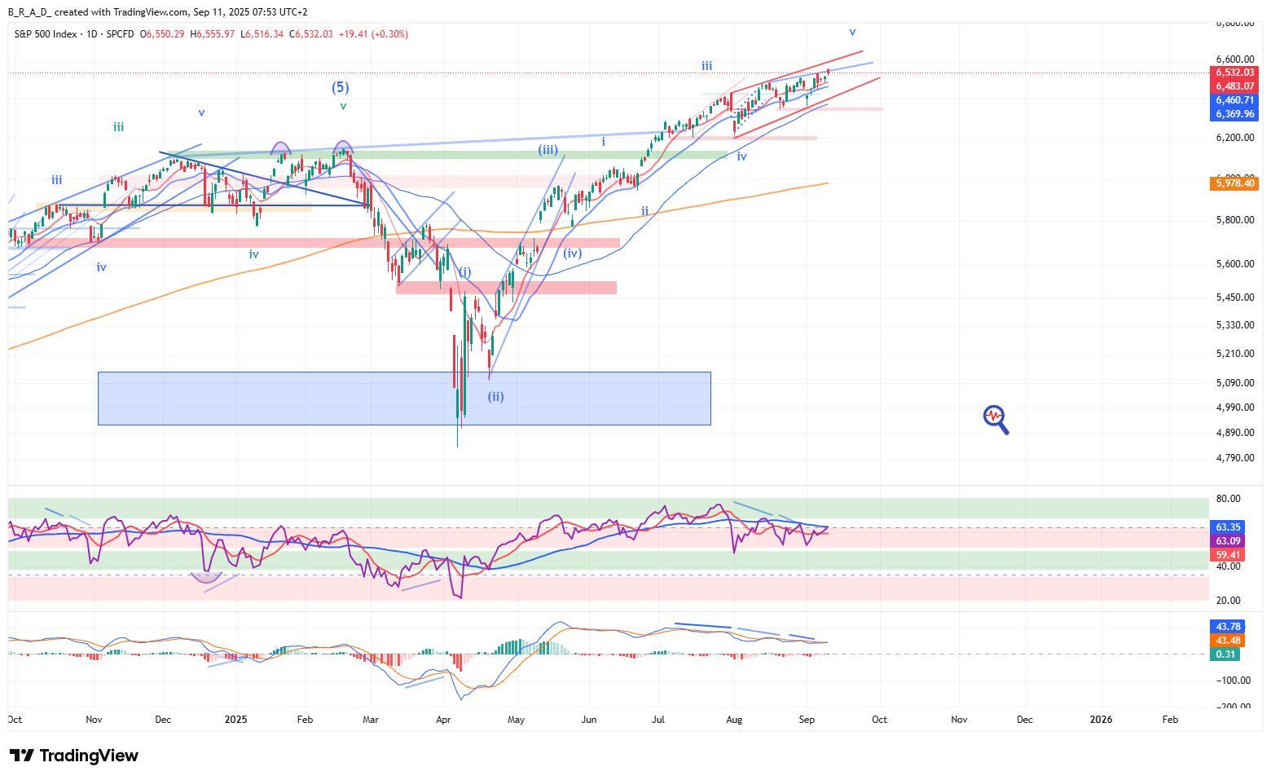The image size is (1271, 780).
Task: Click the open value O6,550.29
Action: point(162,34)
